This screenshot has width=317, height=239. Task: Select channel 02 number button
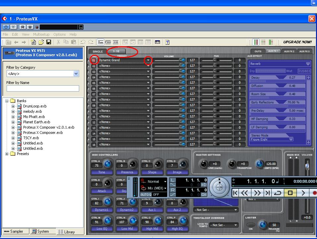coord(94,66)
